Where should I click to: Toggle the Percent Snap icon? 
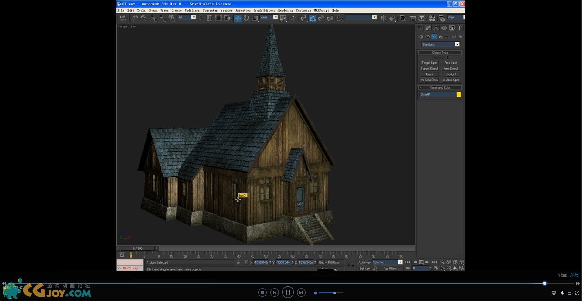click(x=321, y=18)
